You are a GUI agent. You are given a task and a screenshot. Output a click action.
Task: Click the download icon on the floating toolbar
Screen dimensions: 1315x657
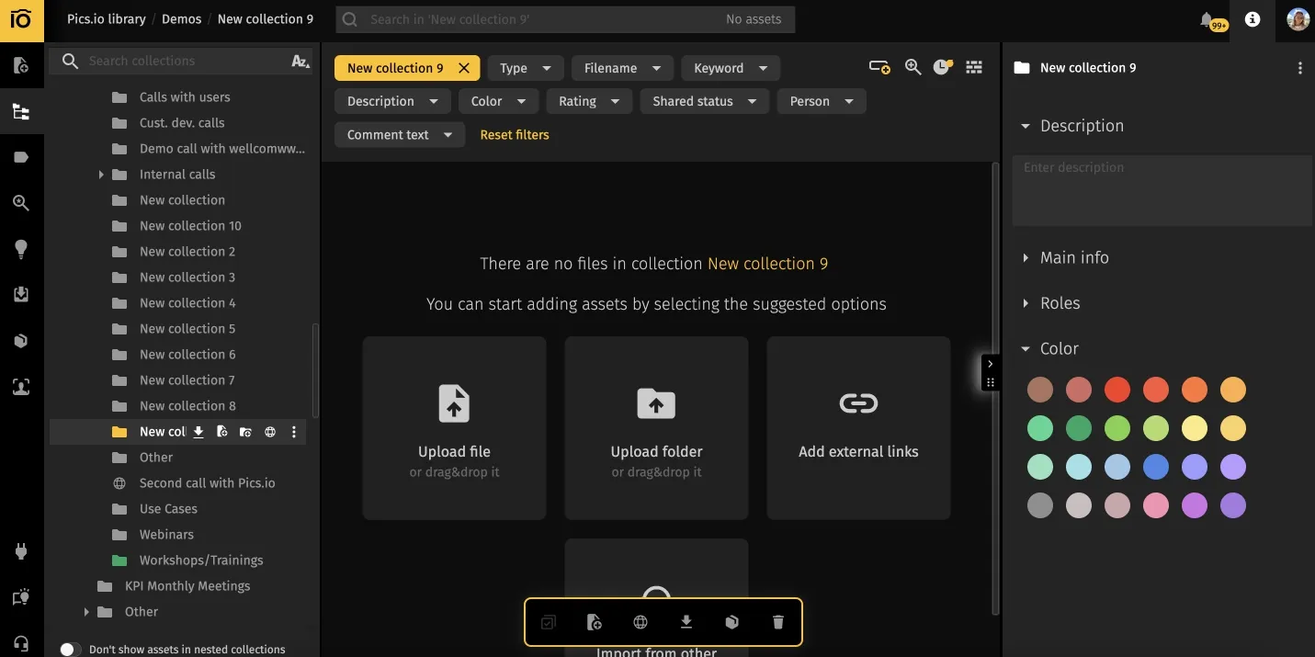(686, 622)
